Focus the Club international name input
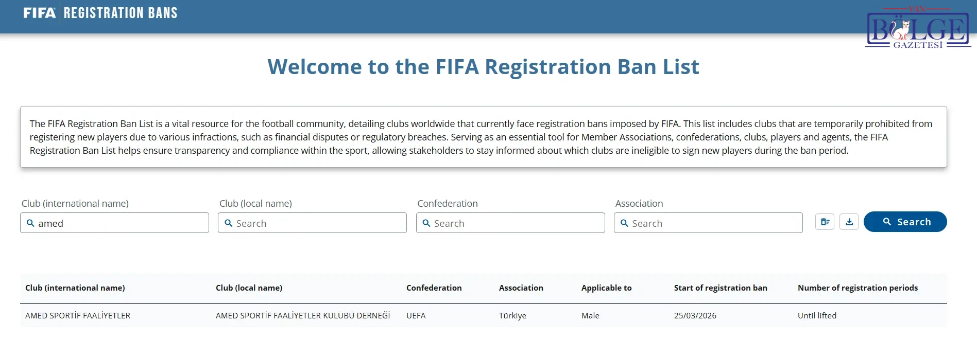977x340 pixels. (x=114, y=223)
